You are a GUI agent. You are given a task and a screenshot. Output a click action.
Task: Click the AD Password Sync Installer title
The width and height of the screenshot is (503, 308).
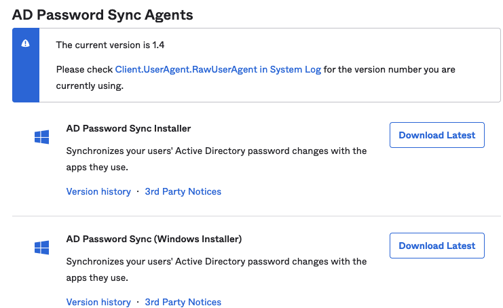(128, 128)
